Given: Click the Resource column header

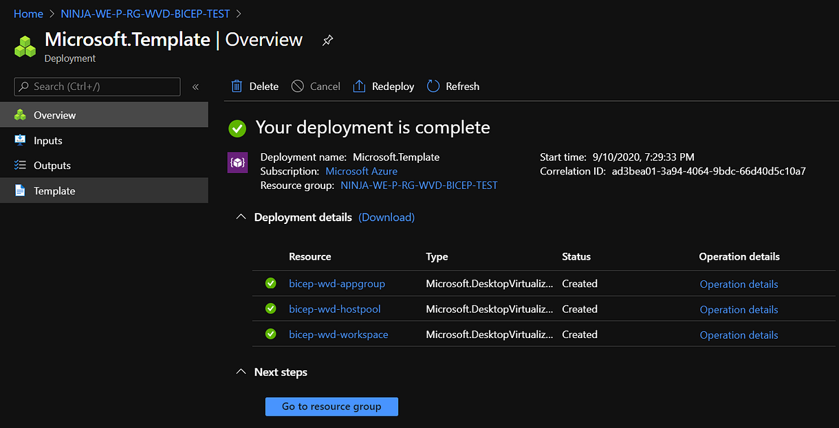Looking at the screenshot, I should 310,256.
